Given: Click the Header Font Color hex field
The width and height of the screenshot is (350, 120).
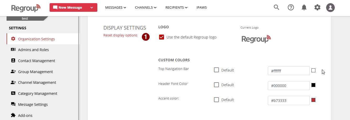Looking at the screenshot, I should (x=289, y=86).
